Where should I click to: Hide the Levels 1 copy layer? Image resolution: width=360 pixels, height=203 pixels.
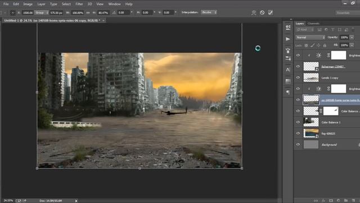click(298, 78)
